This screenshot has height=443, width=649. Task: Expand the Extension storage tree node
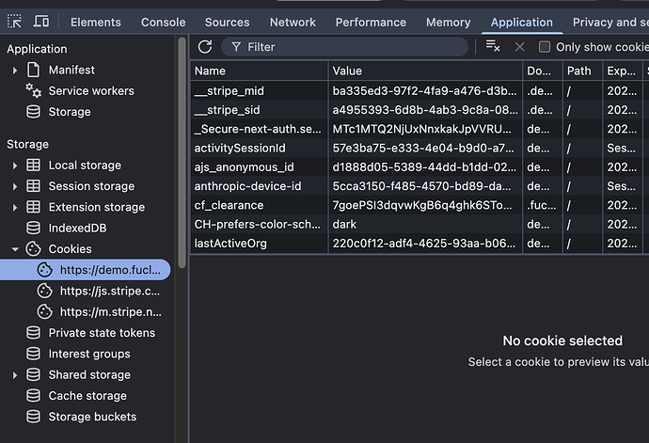pyautogui.click(x=15, y=207)
